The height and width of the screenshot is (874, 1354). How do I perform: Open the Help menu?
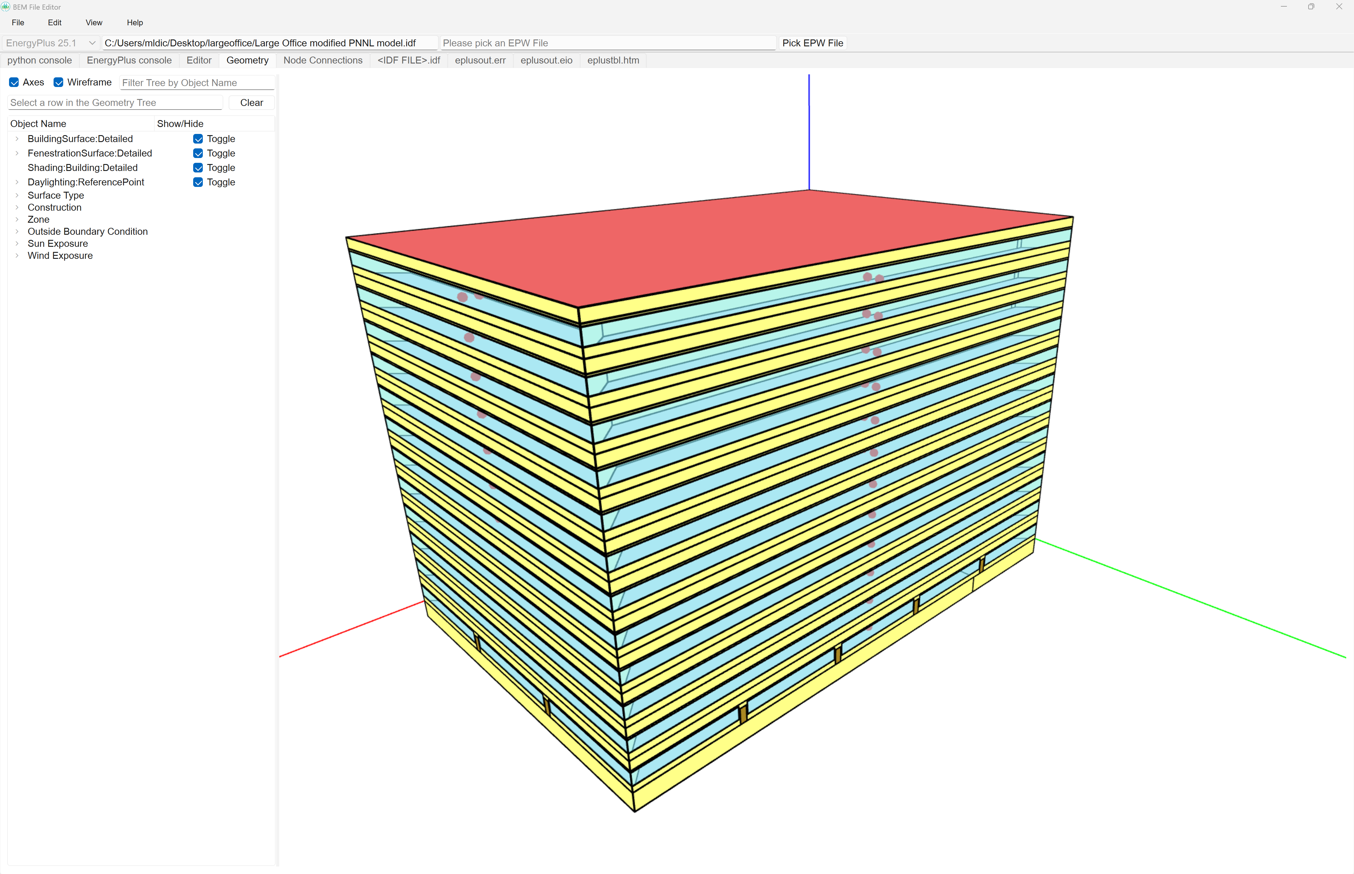coord(135,23)
